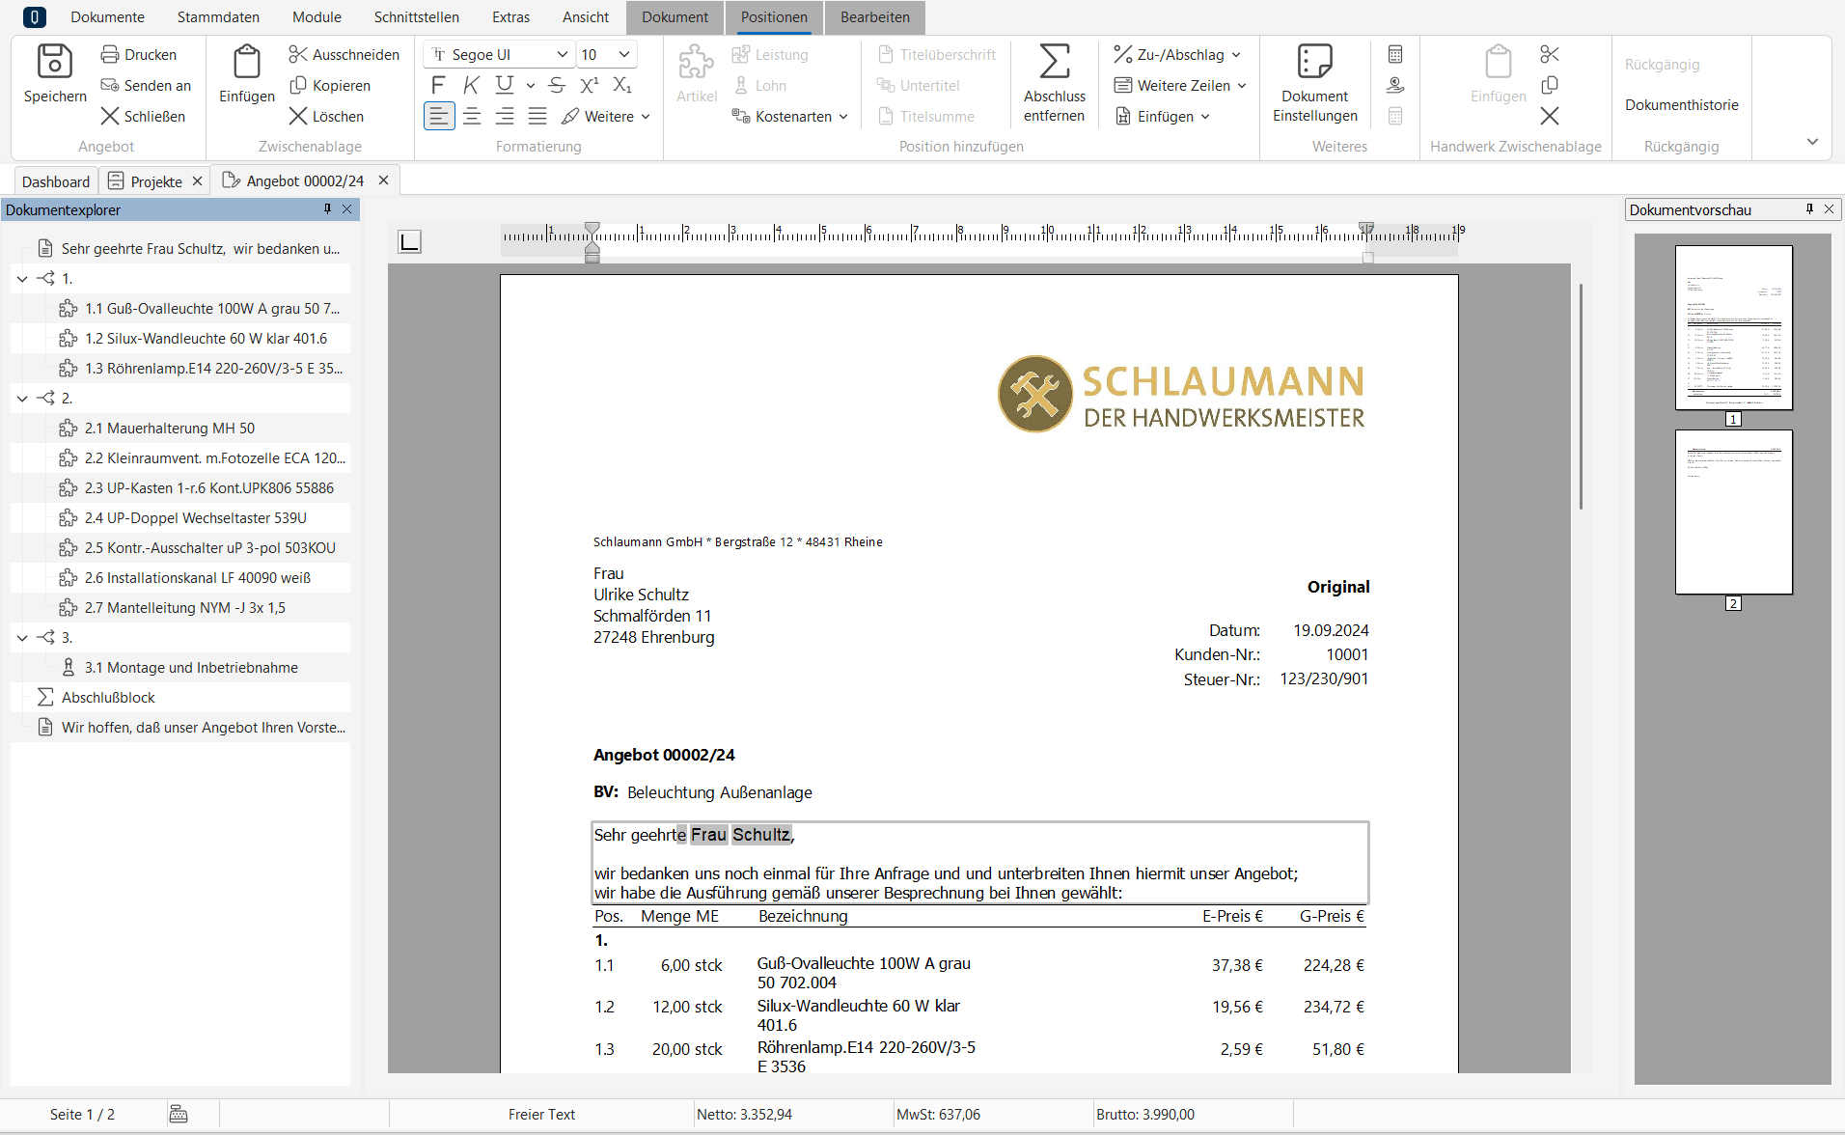Select 1.1 Guß-Ovalleuchte tree item
Image resolution: width=1845 pixels, height=1135 pixels.
point(200,309)
